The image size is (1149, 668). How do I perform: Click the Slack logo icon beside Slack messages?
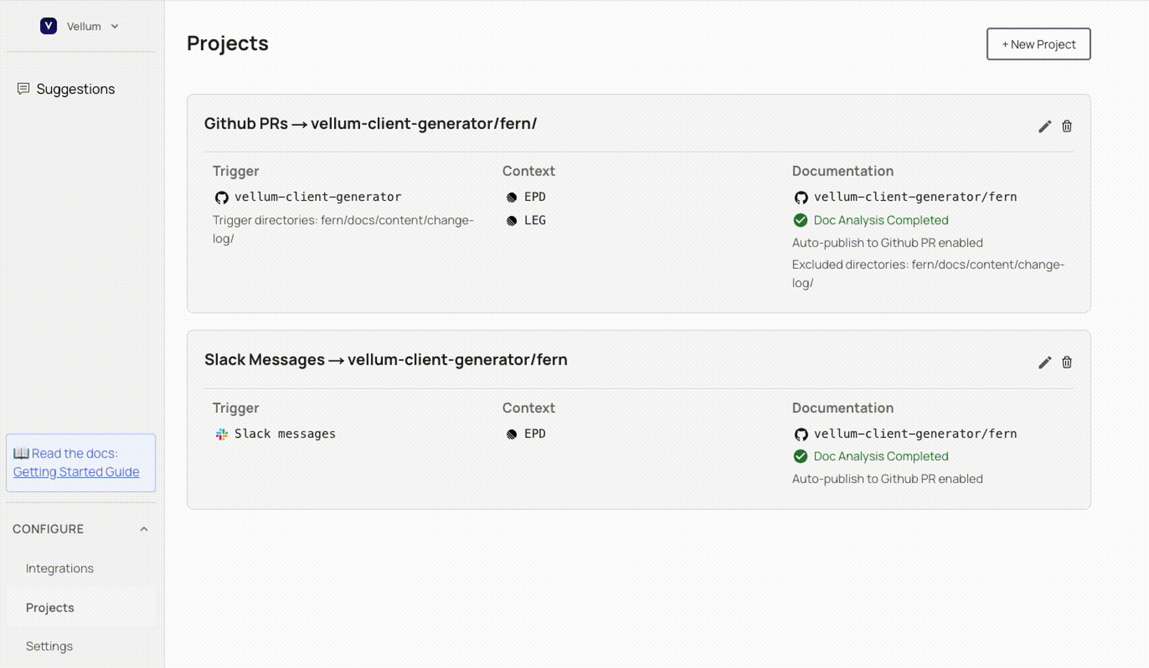pyautogui.click(x=221, y=434)
